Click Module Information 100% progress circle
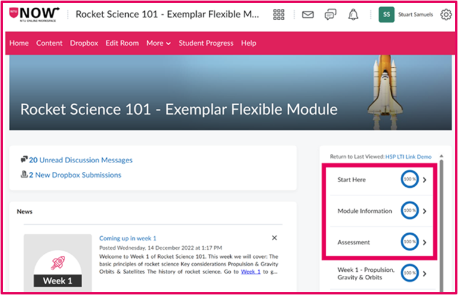 410,211
